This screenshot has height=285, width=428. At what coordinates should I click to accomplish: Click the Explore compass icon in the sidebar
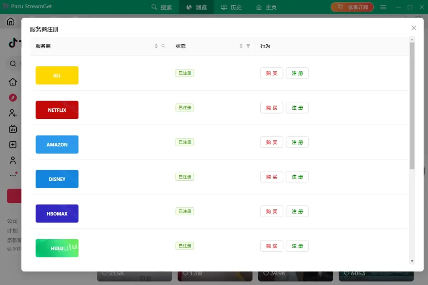coord(13,97)
